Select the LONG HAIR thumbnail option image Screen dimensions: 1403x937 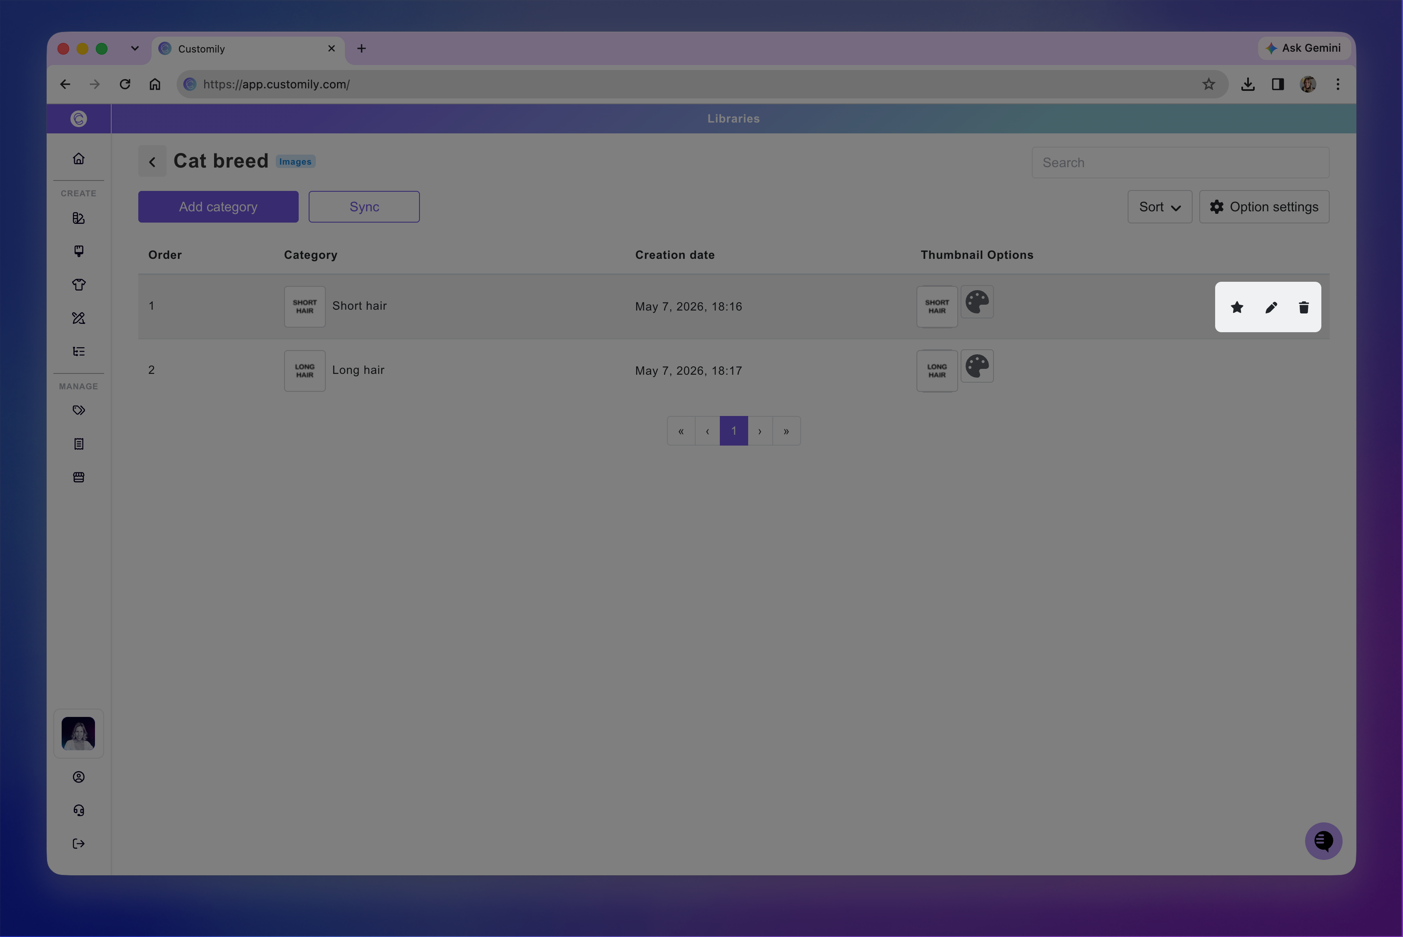(x=937, y=371)
